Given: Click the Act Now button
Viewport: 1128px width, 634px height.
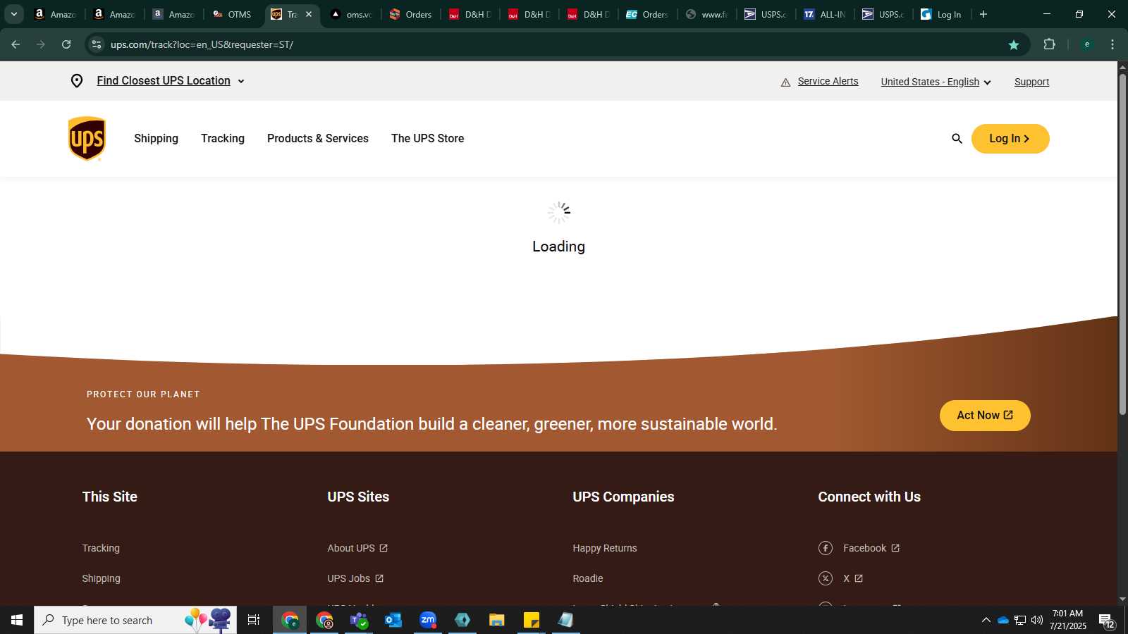Looking at the screenshot, I should coord(985,416).
